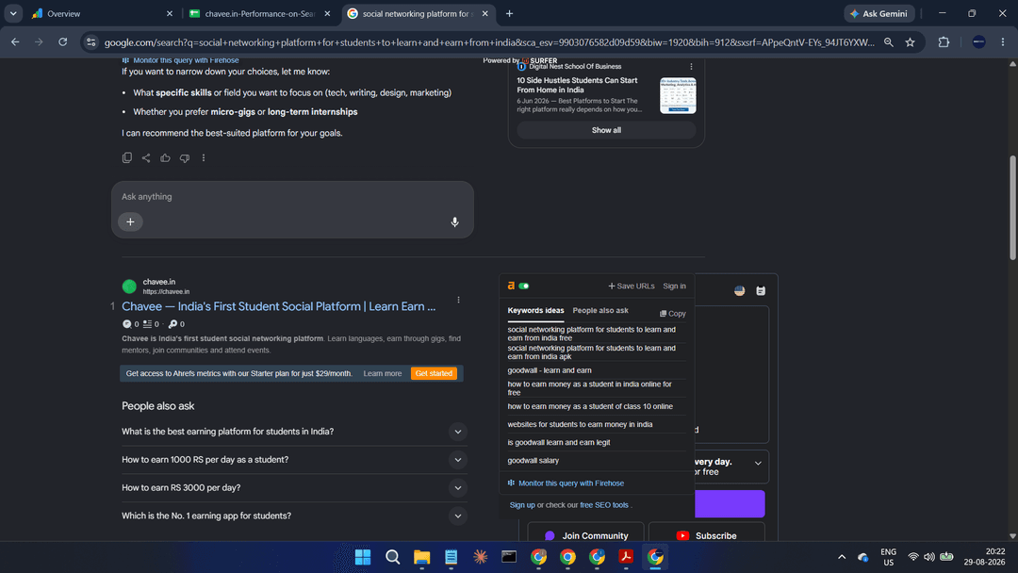Start voice input with the microphone icon
Screen dimensions: 1018x573
[x=454, y=221]
